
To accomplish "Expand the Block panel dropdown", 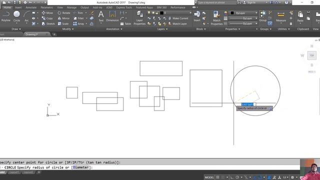I will [x=201, y=29].
